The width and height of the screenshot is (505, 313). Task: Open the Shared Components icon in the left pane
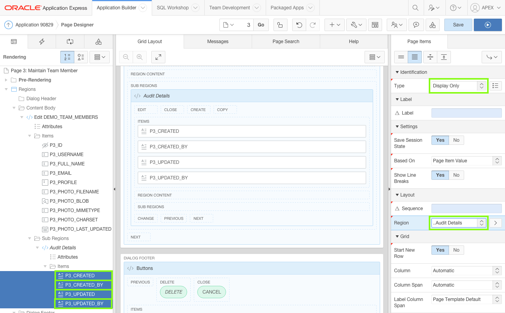pyautogui.click(x=98, y=42)
